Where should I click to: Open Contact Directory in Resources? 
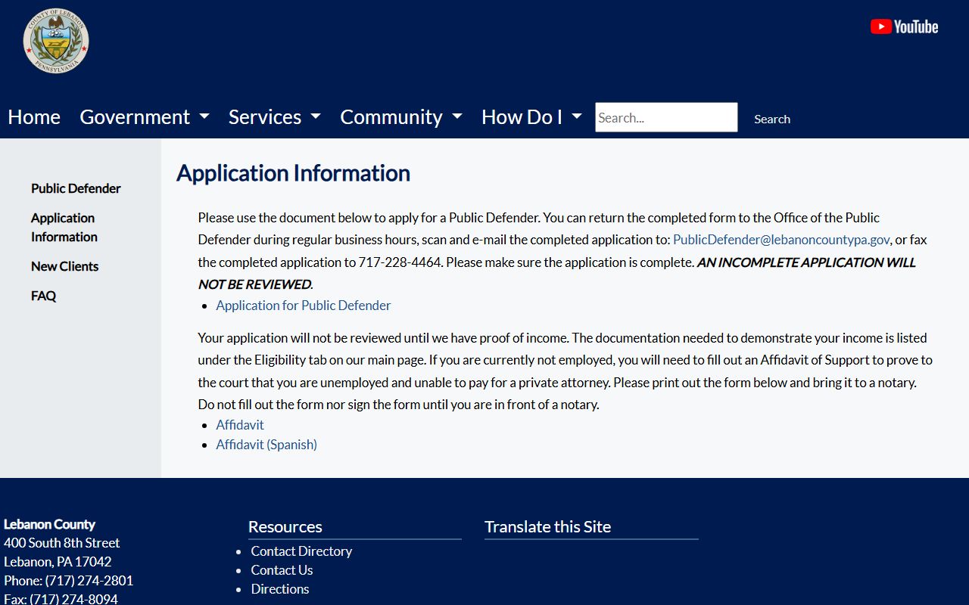click(301, 551)
